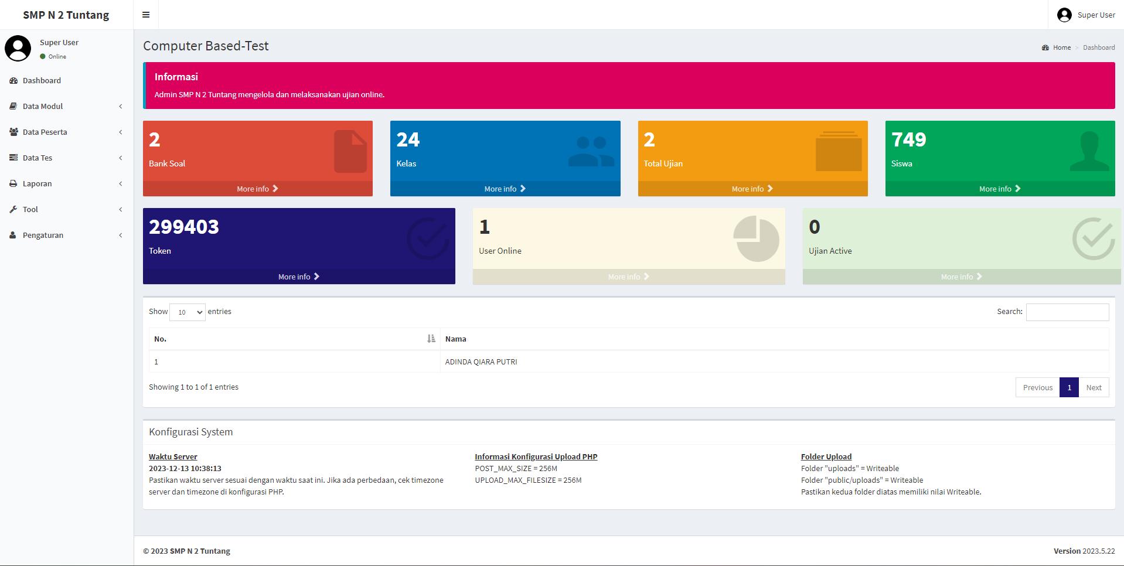Open More info on User Online card
The image size is (1124, 566).
pyautogui.click(x=629, y=277)
